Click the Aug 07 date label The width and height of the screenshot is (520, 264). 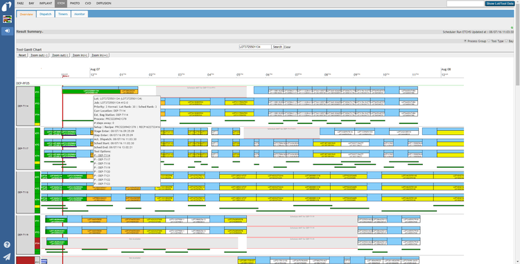point(95,69)
